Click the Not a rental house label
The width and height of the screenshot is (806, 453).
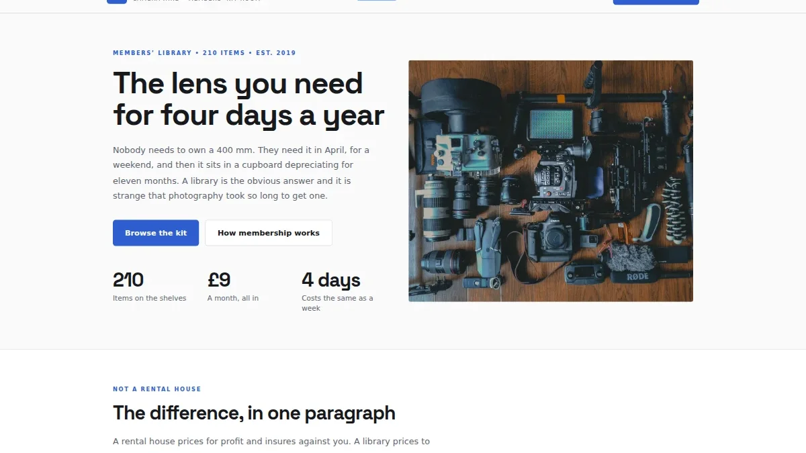157,389
